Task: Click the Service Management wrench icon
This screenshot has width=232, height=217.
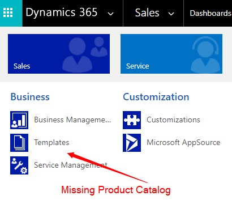Action: (x=19, y=165)
